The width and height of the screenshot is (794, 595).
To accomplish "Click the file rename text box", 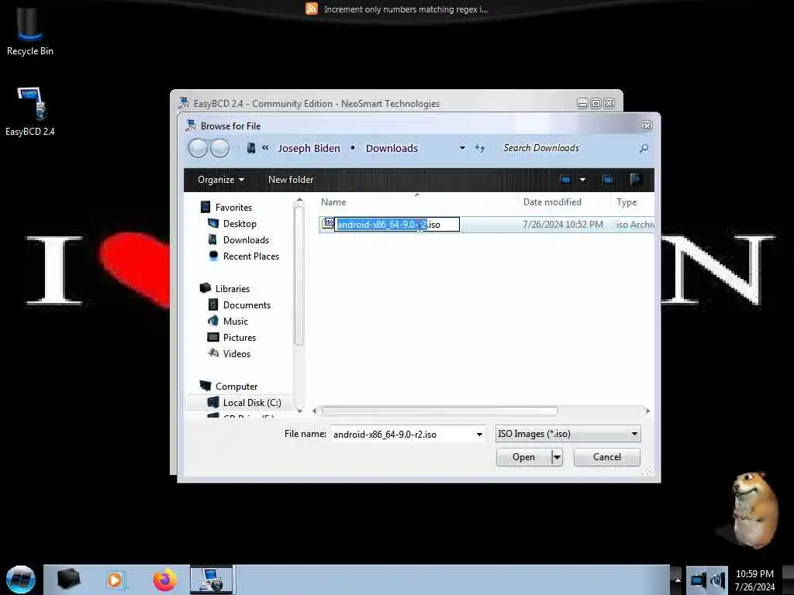I will pos(398,224).
